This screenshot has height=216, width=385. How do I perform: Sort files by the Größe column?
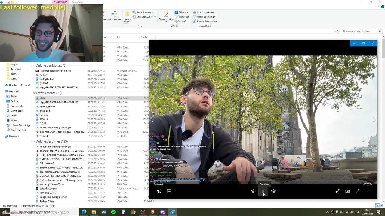pos(147,37)
